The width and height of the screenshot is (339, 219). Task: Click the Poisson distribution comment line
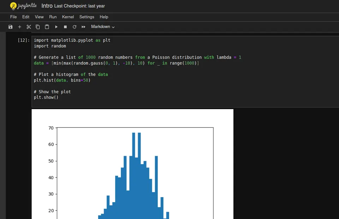pyautogui.click(x=137, y=57)
